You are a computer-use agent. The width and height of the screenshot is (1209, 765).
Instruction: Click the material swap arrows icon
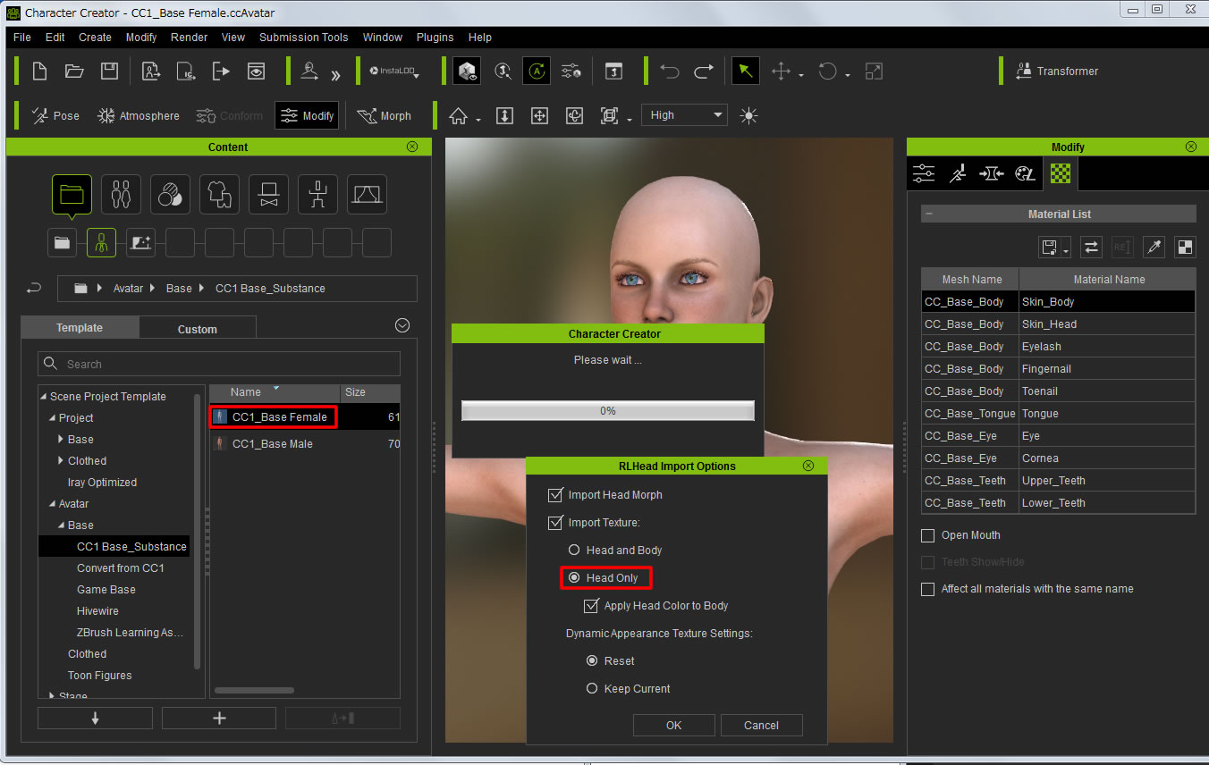[x=1091, y=248]
